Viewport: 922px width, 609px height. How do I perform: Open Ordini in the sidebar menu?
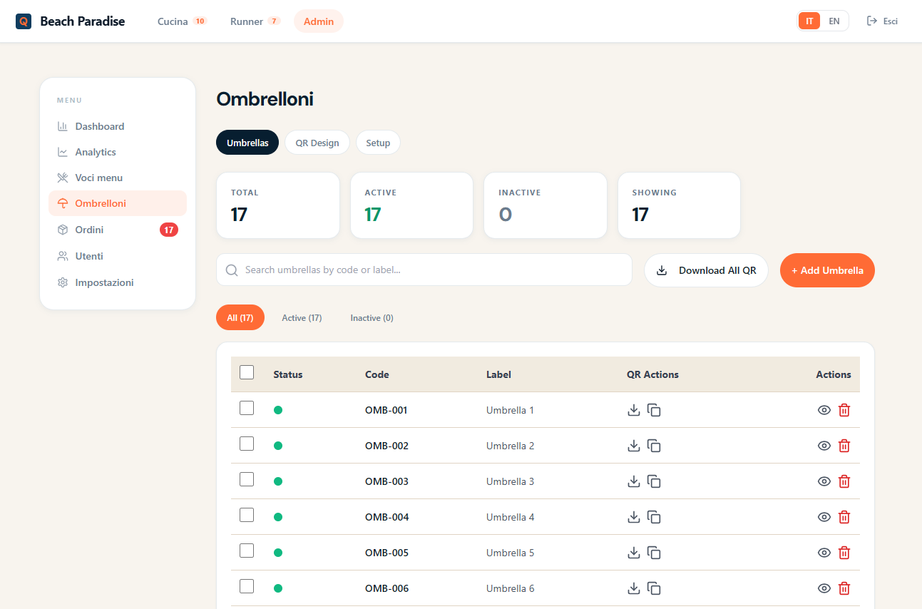click(x=90, y=230)
